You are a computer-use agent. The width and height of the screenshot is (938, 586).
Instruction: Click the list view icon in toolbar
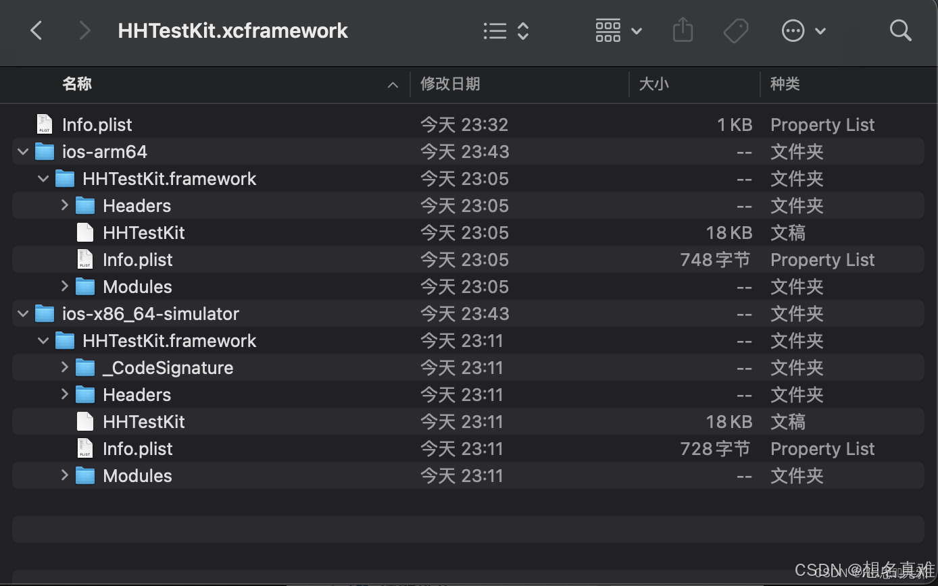[495, 30]
